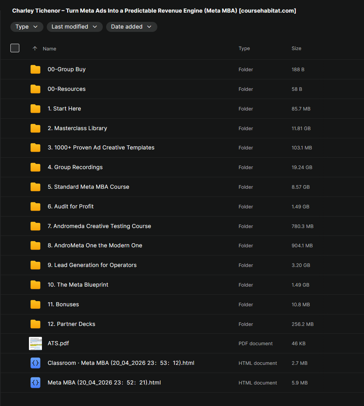The height and width of the screenshot is (406, 364).
Task: Click the 780.3 MB size value
Action: point(302,227)
